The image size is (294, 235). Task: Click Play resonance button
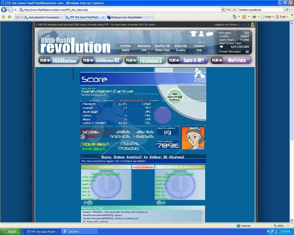coord(145,60)
